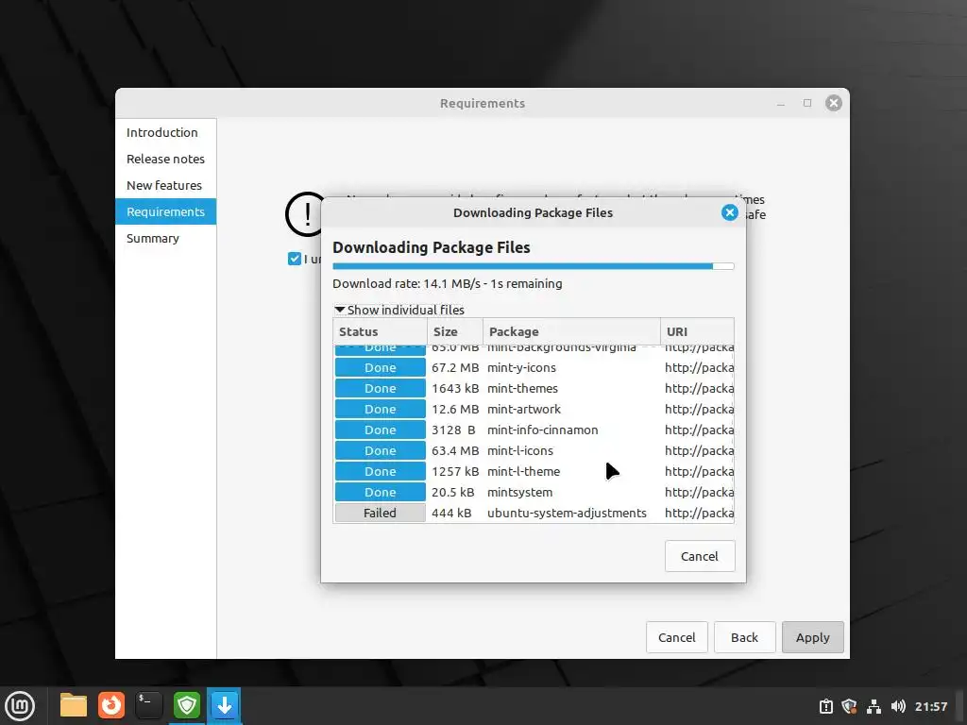Go to the Introduction step in the sidebar
Viewport: 967px width, 725px height.
[166, 132]
